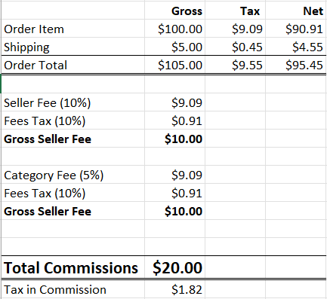Select the Order Total $105.00 cell

(175, 65)
